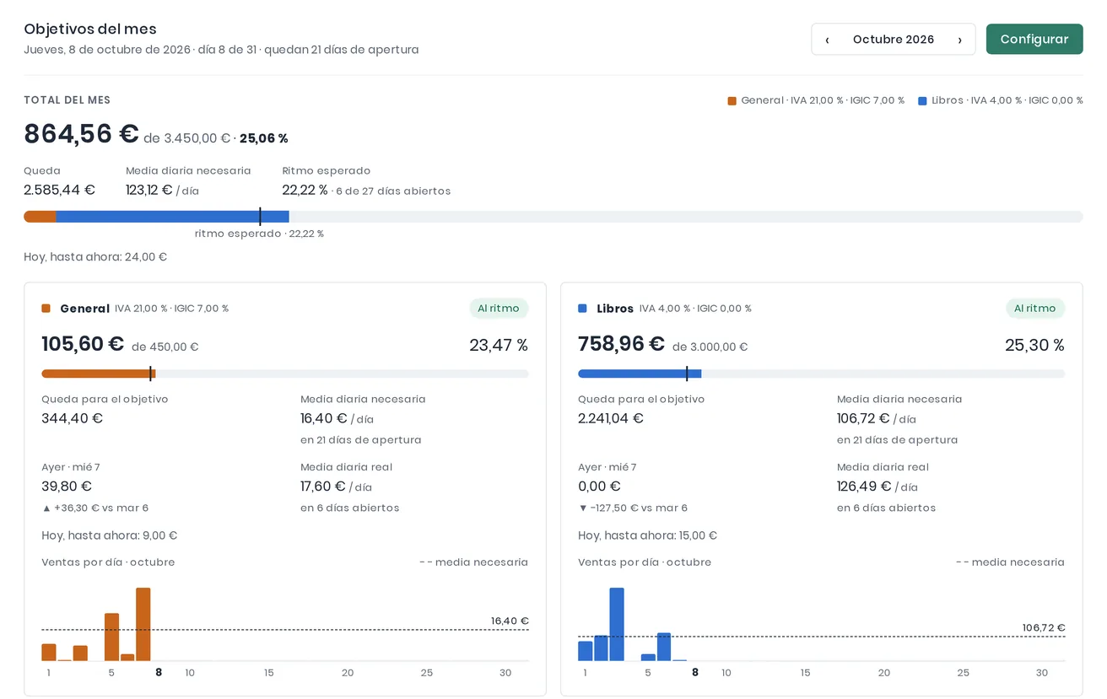Click the '+36,30 € vs mar 6' change
1107x699 pixels.
click(95, 508)
